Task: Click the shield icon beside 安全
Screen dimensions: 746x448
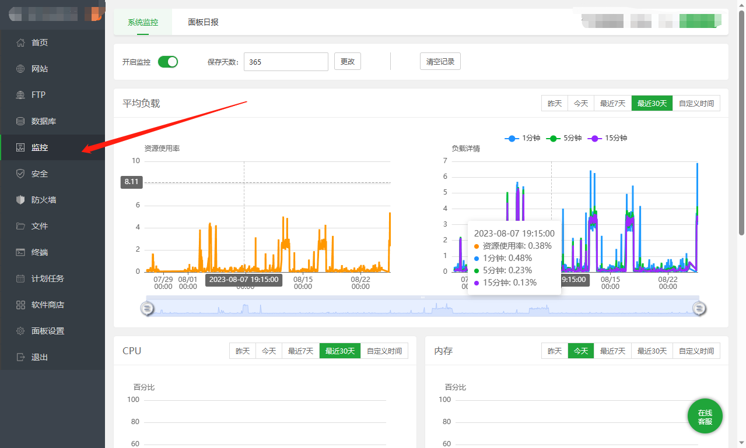Action: pyautogui.click(x=20, y=174)
